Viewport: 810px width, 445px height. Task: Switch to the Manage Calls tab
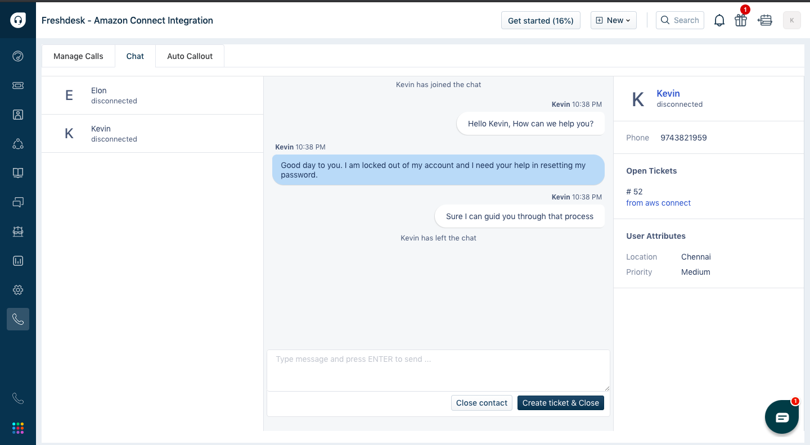click(x=78, y=56)
